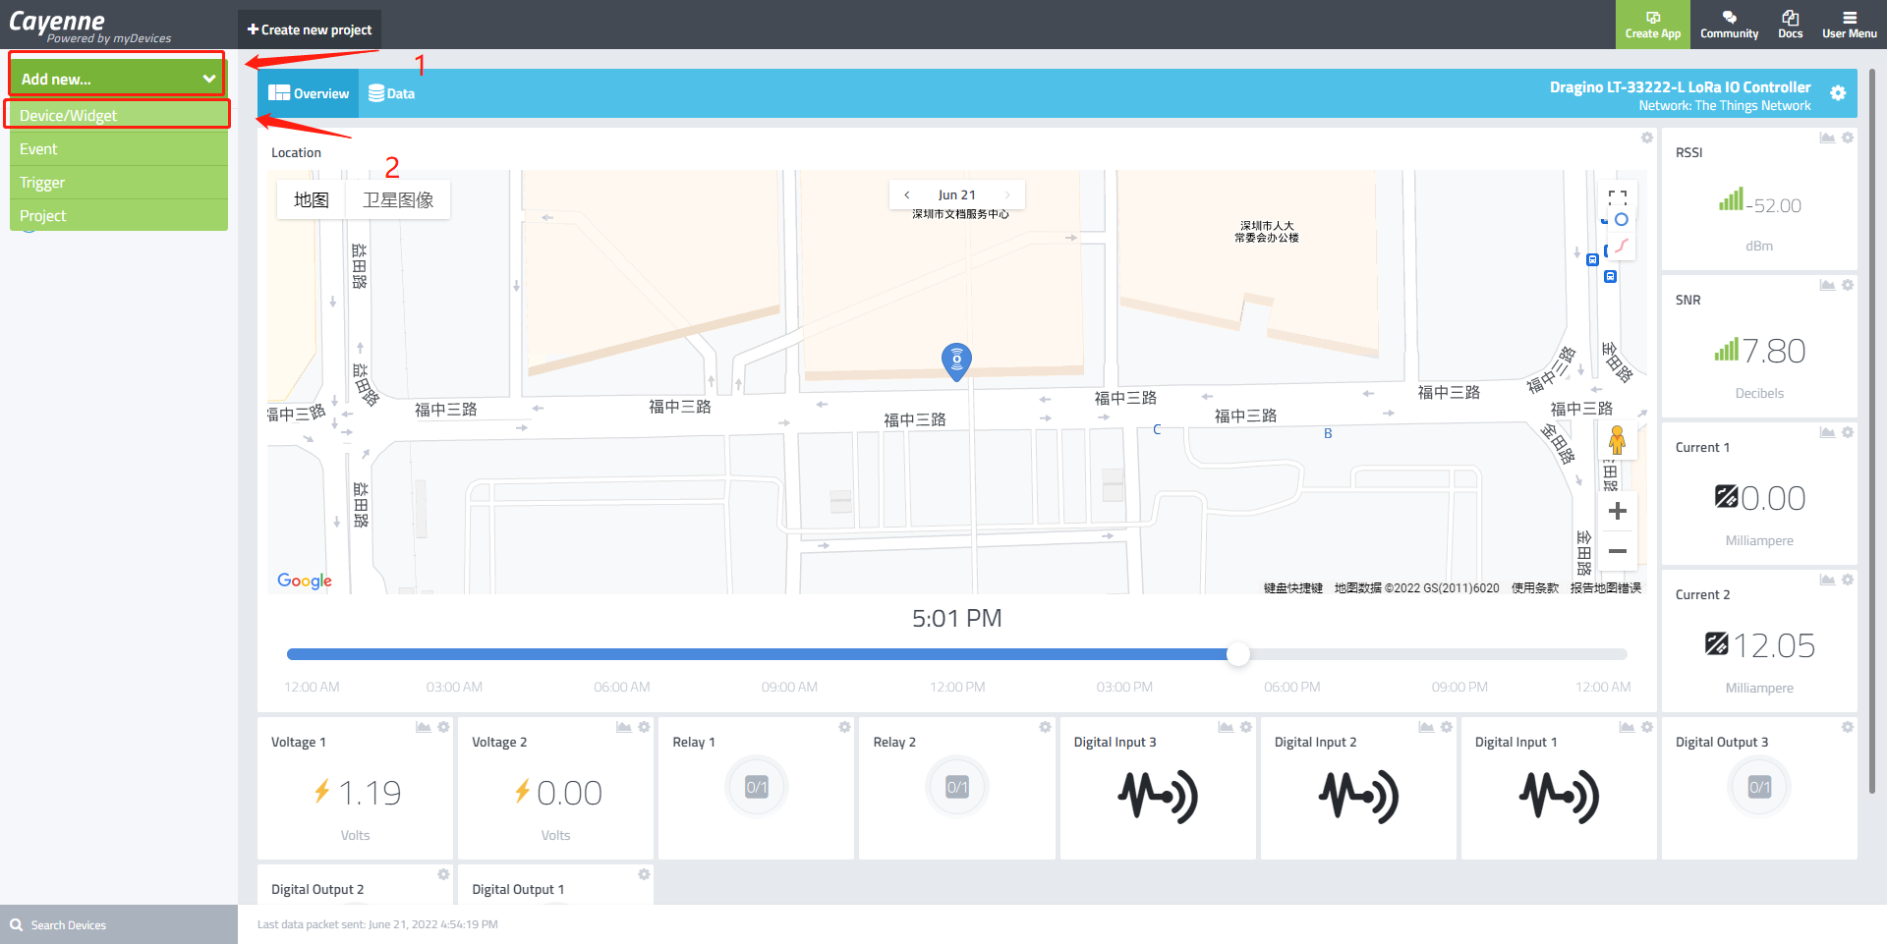
Task: Open Current 2 widget chart icon
Action: coord(1827,580)
